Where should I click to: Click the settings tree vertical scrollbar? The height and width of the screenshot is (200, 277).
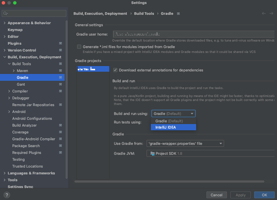[67, 100]
